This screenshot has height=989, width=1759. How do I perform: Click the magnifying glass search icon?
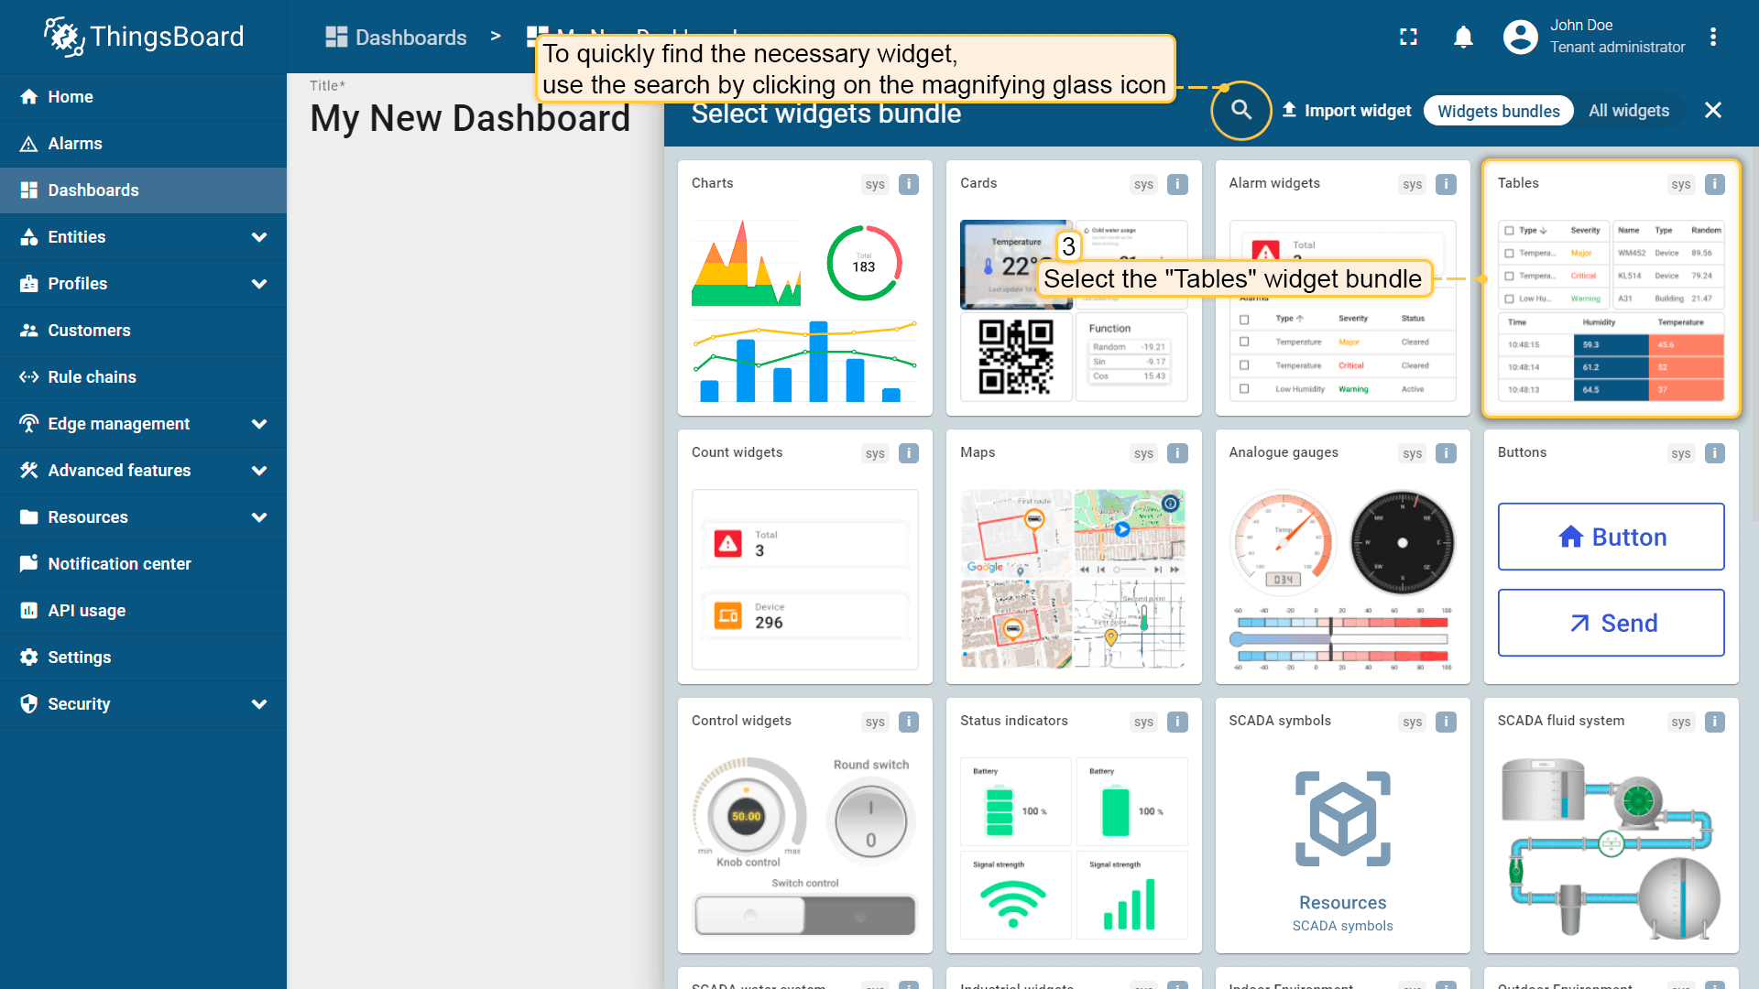(x=1240, y=110)
